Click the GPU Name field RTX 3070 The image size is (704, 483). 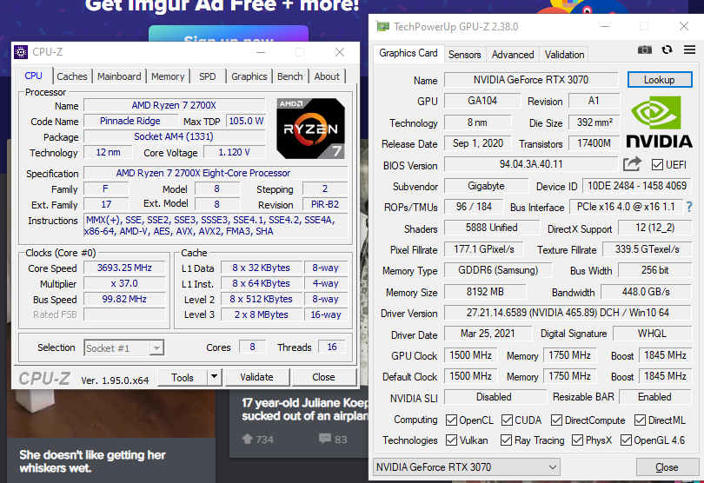[531, 80]
